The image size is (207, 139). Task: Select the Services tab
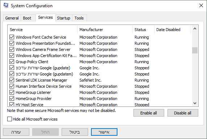(45, 17)
